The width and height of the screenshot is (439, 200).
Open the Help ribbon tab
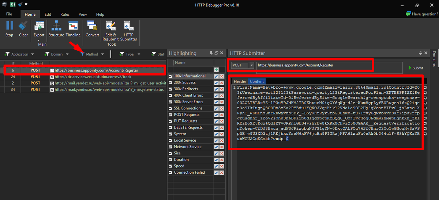click(x=100, y=14)
